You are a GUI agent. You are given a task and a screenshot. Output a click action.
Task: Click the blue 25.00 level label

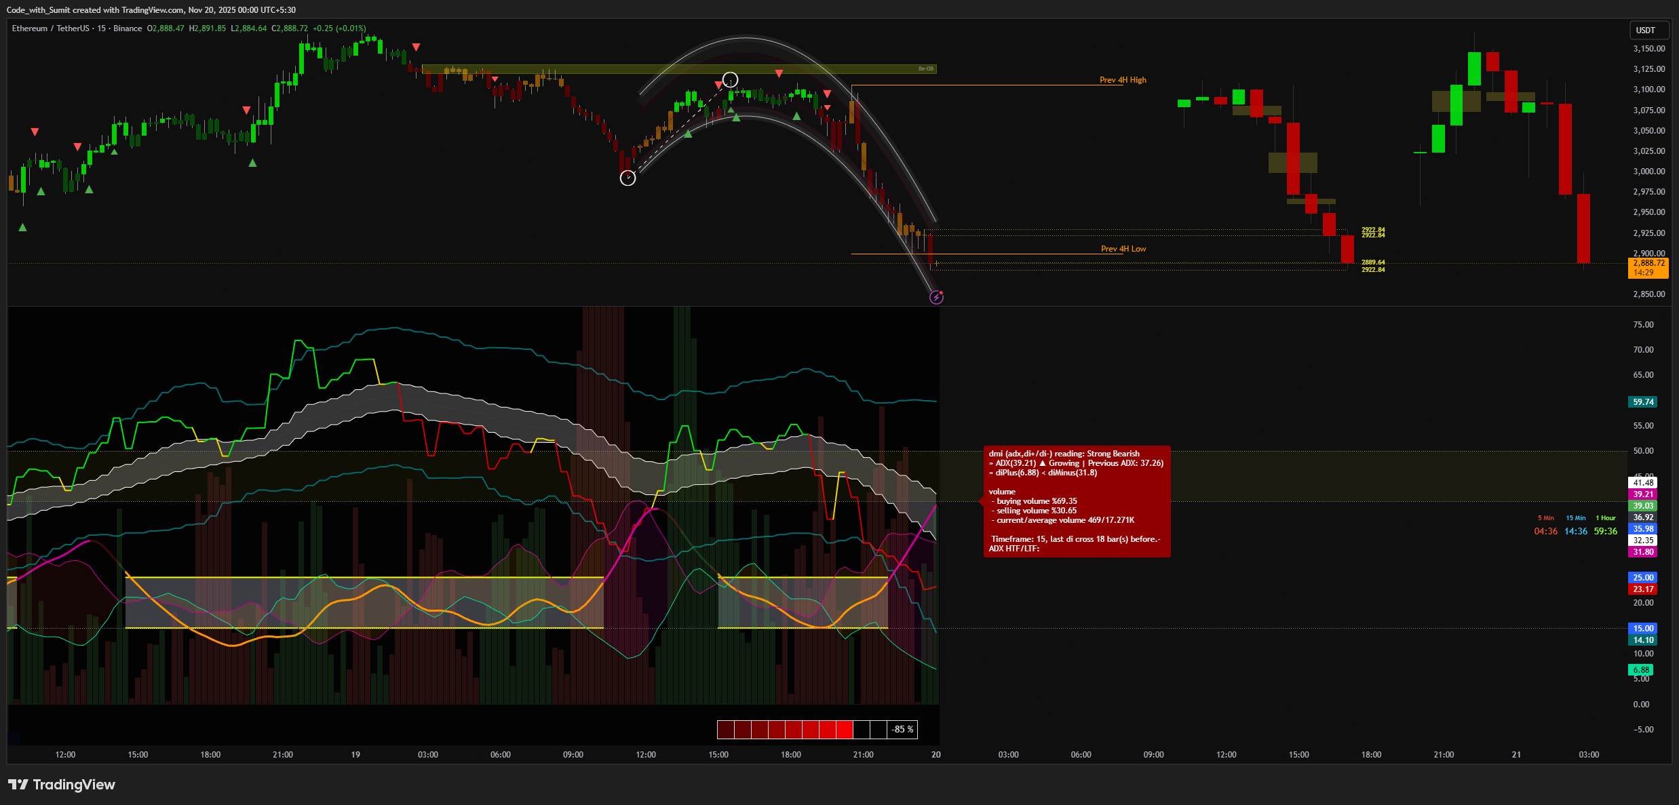click(1642, 578)
